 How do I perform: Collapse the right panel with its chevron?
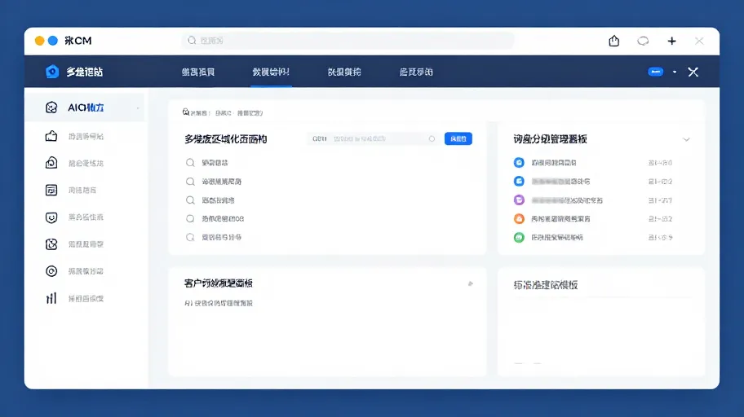pos(686,139)
